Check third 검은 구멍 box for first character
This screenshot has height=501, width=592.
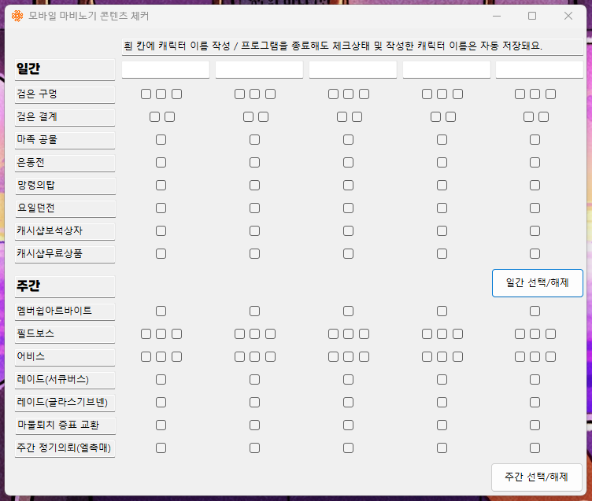tap(176, 94)
